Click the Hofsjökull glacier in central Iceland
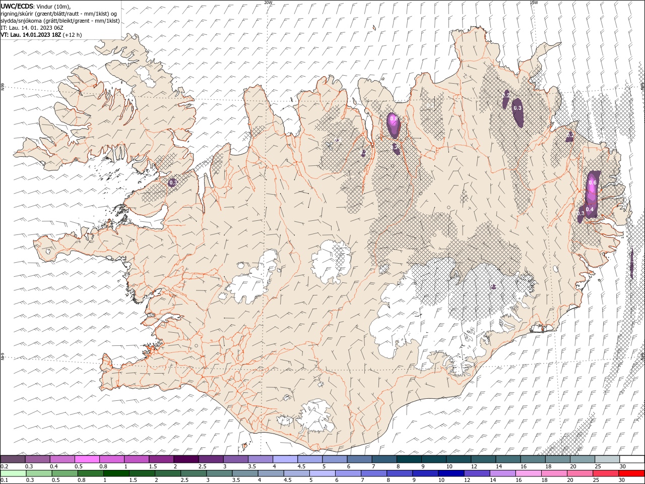The width and height of the screenshot is (645, 484). coord(331,261)
